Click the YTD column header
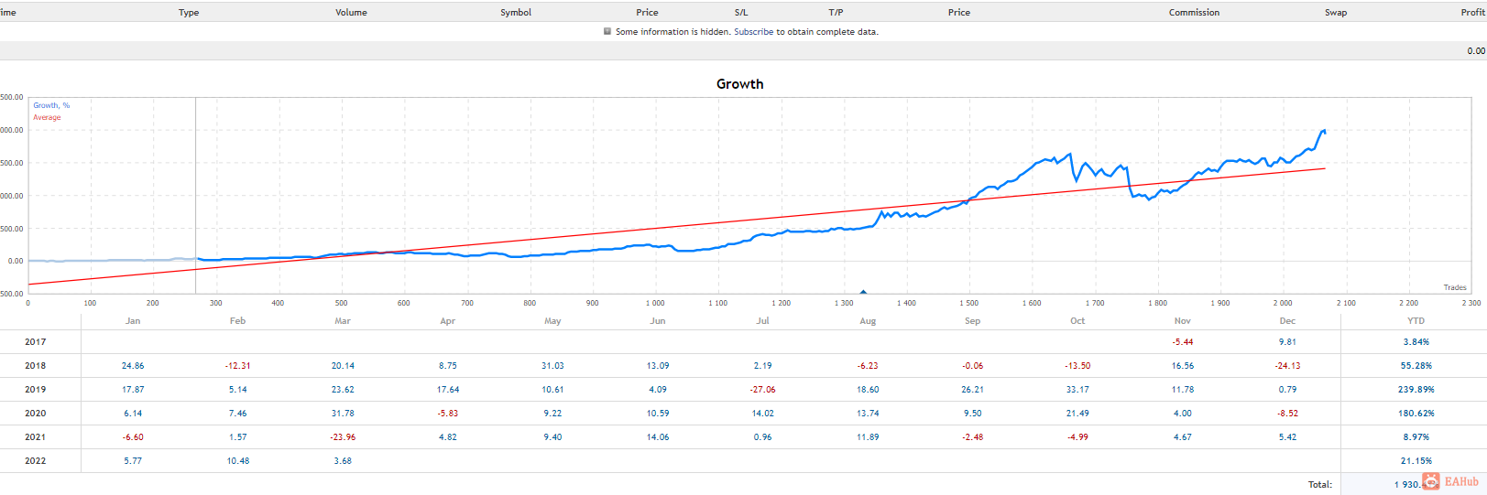 click(x=1416, y=321)
